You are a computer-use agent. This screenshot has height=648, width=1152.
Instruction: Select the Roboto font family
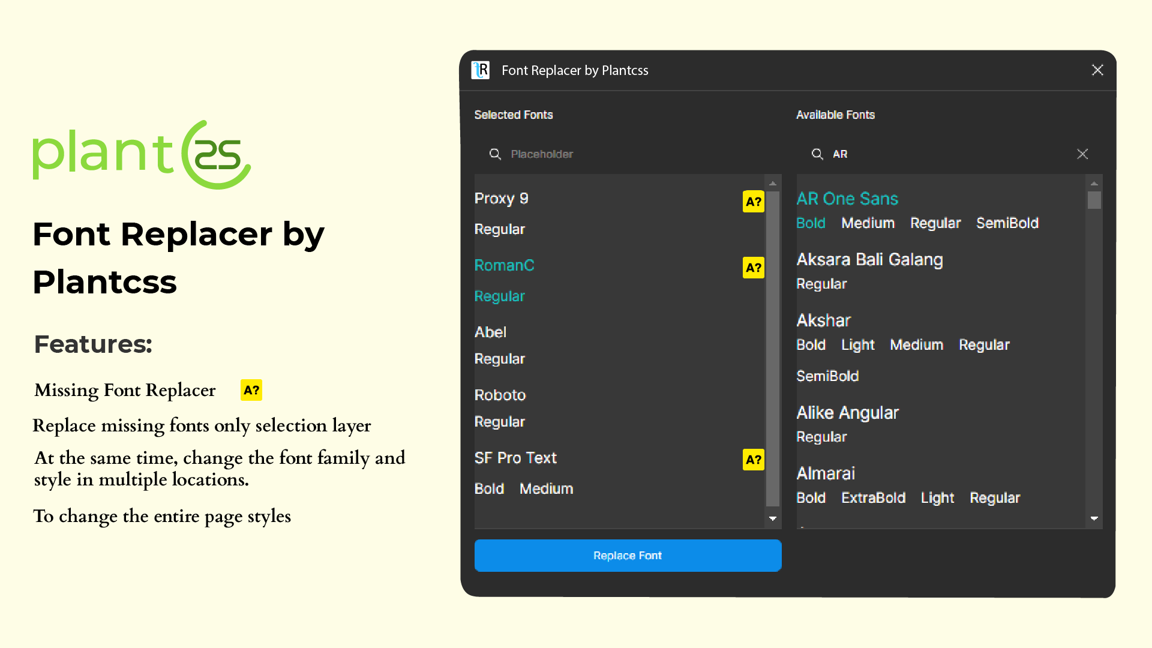coord(500,395)
